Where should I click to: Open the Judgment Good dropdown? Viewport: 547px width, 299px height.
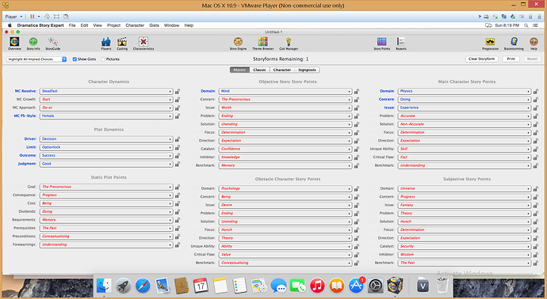pos(106,164)
